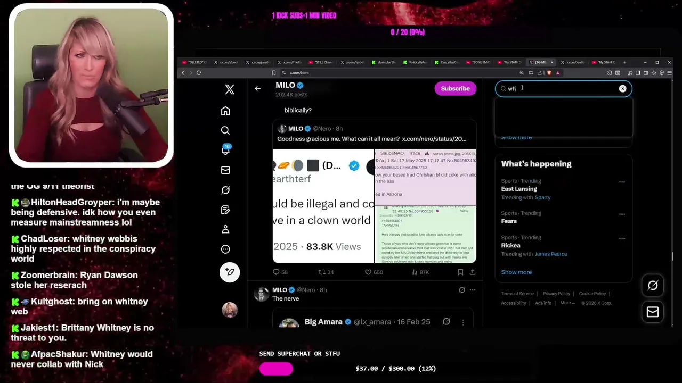Viewport: 682px width, 383px height.
Task: Switch to the x.com/pearly browser tab
Action: click(257, 62)
